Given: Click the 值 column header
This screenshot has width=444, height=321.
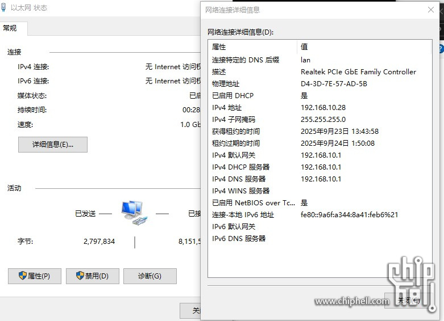Looking at the screenshot, I should (364, 47).
